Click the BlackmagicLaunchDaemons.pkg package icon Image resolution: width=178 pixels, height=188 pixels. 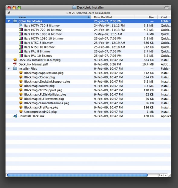[21, 103]
